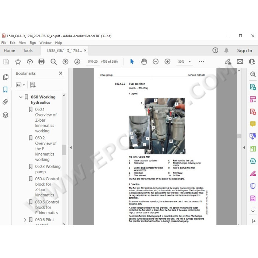Open the Help menu
This screenshot has height=258, width=258.
pos(58,43)
